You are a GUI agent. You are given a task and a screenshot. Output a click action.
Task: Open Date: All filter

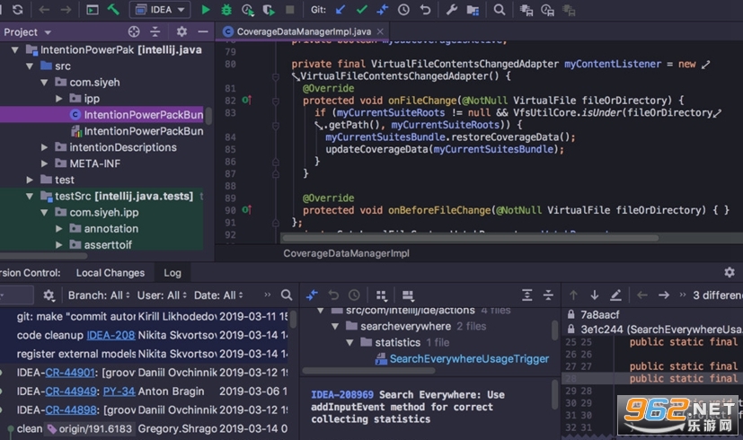tap(218, 295)
